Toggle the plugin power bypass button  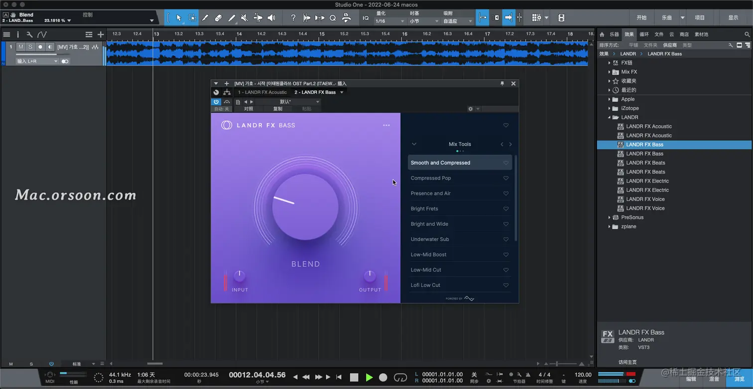tap(216, 101)
